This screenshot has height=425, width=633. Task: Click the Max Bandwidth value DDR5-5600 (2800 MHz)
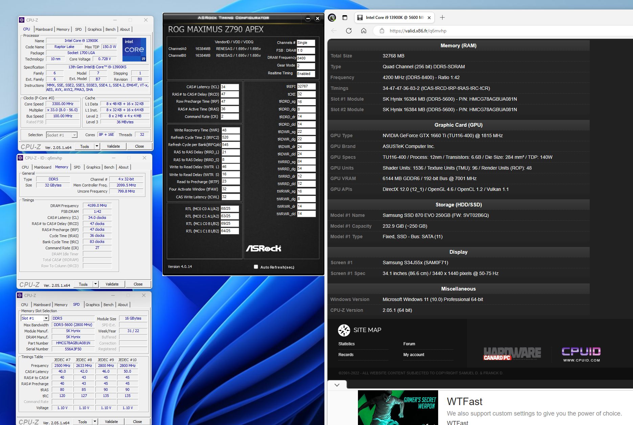(x=73, y=325)
